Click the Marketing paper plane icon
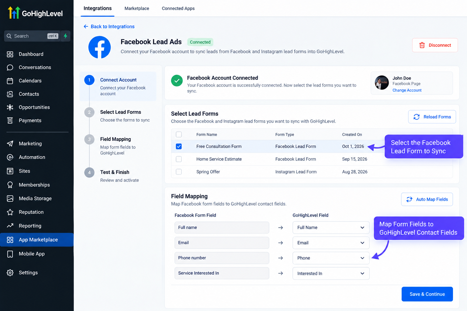Screen dimensions: 467x311 [10, 144]
